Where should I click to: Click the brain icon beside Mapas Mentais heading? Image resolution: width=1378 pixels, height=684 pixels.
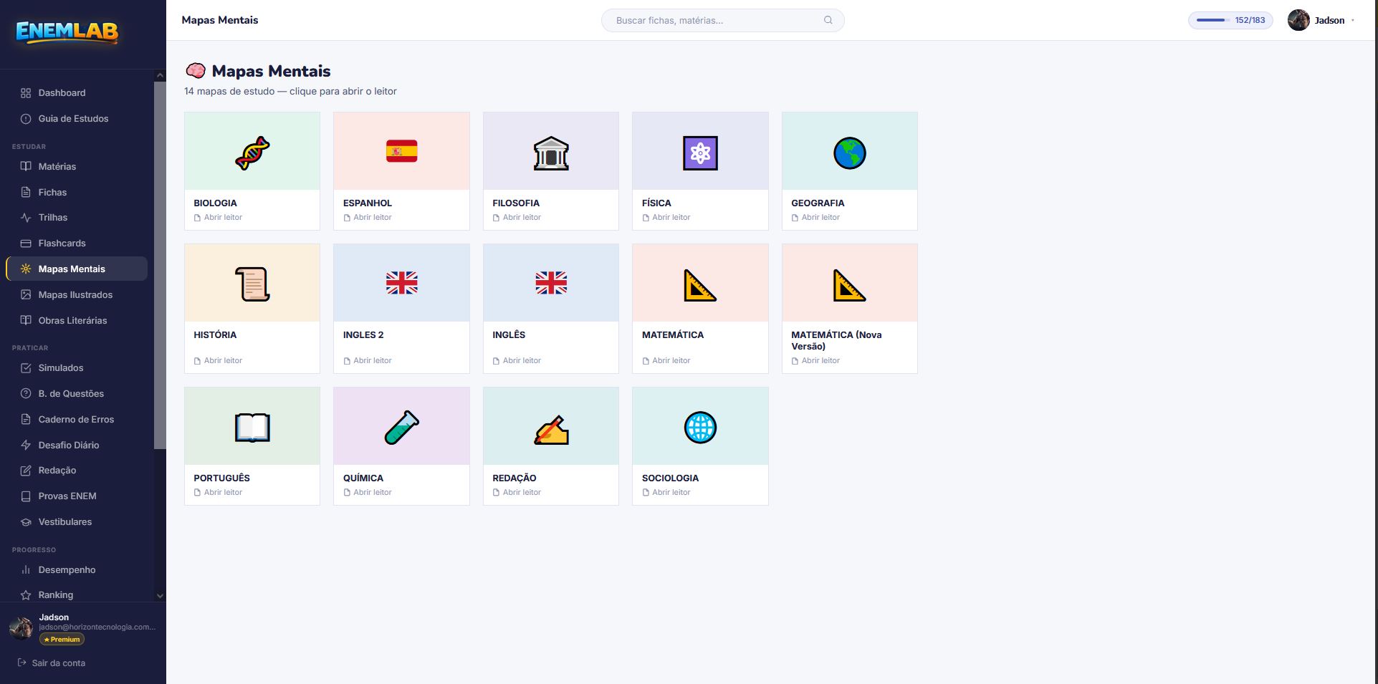pyautogui.click(x=196, y=71)
